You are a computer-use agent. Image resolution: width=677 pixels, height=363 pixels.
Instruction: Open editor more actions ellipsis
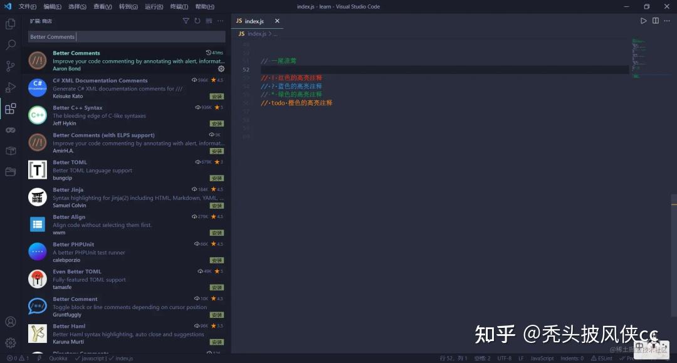pyautogui.click(x=667, y=21)
